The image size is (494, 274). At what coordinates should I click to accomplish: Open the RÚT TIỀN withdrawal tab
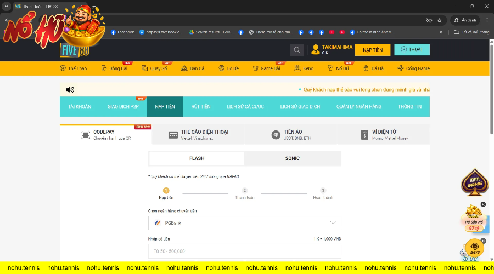[x=201, y=106]
